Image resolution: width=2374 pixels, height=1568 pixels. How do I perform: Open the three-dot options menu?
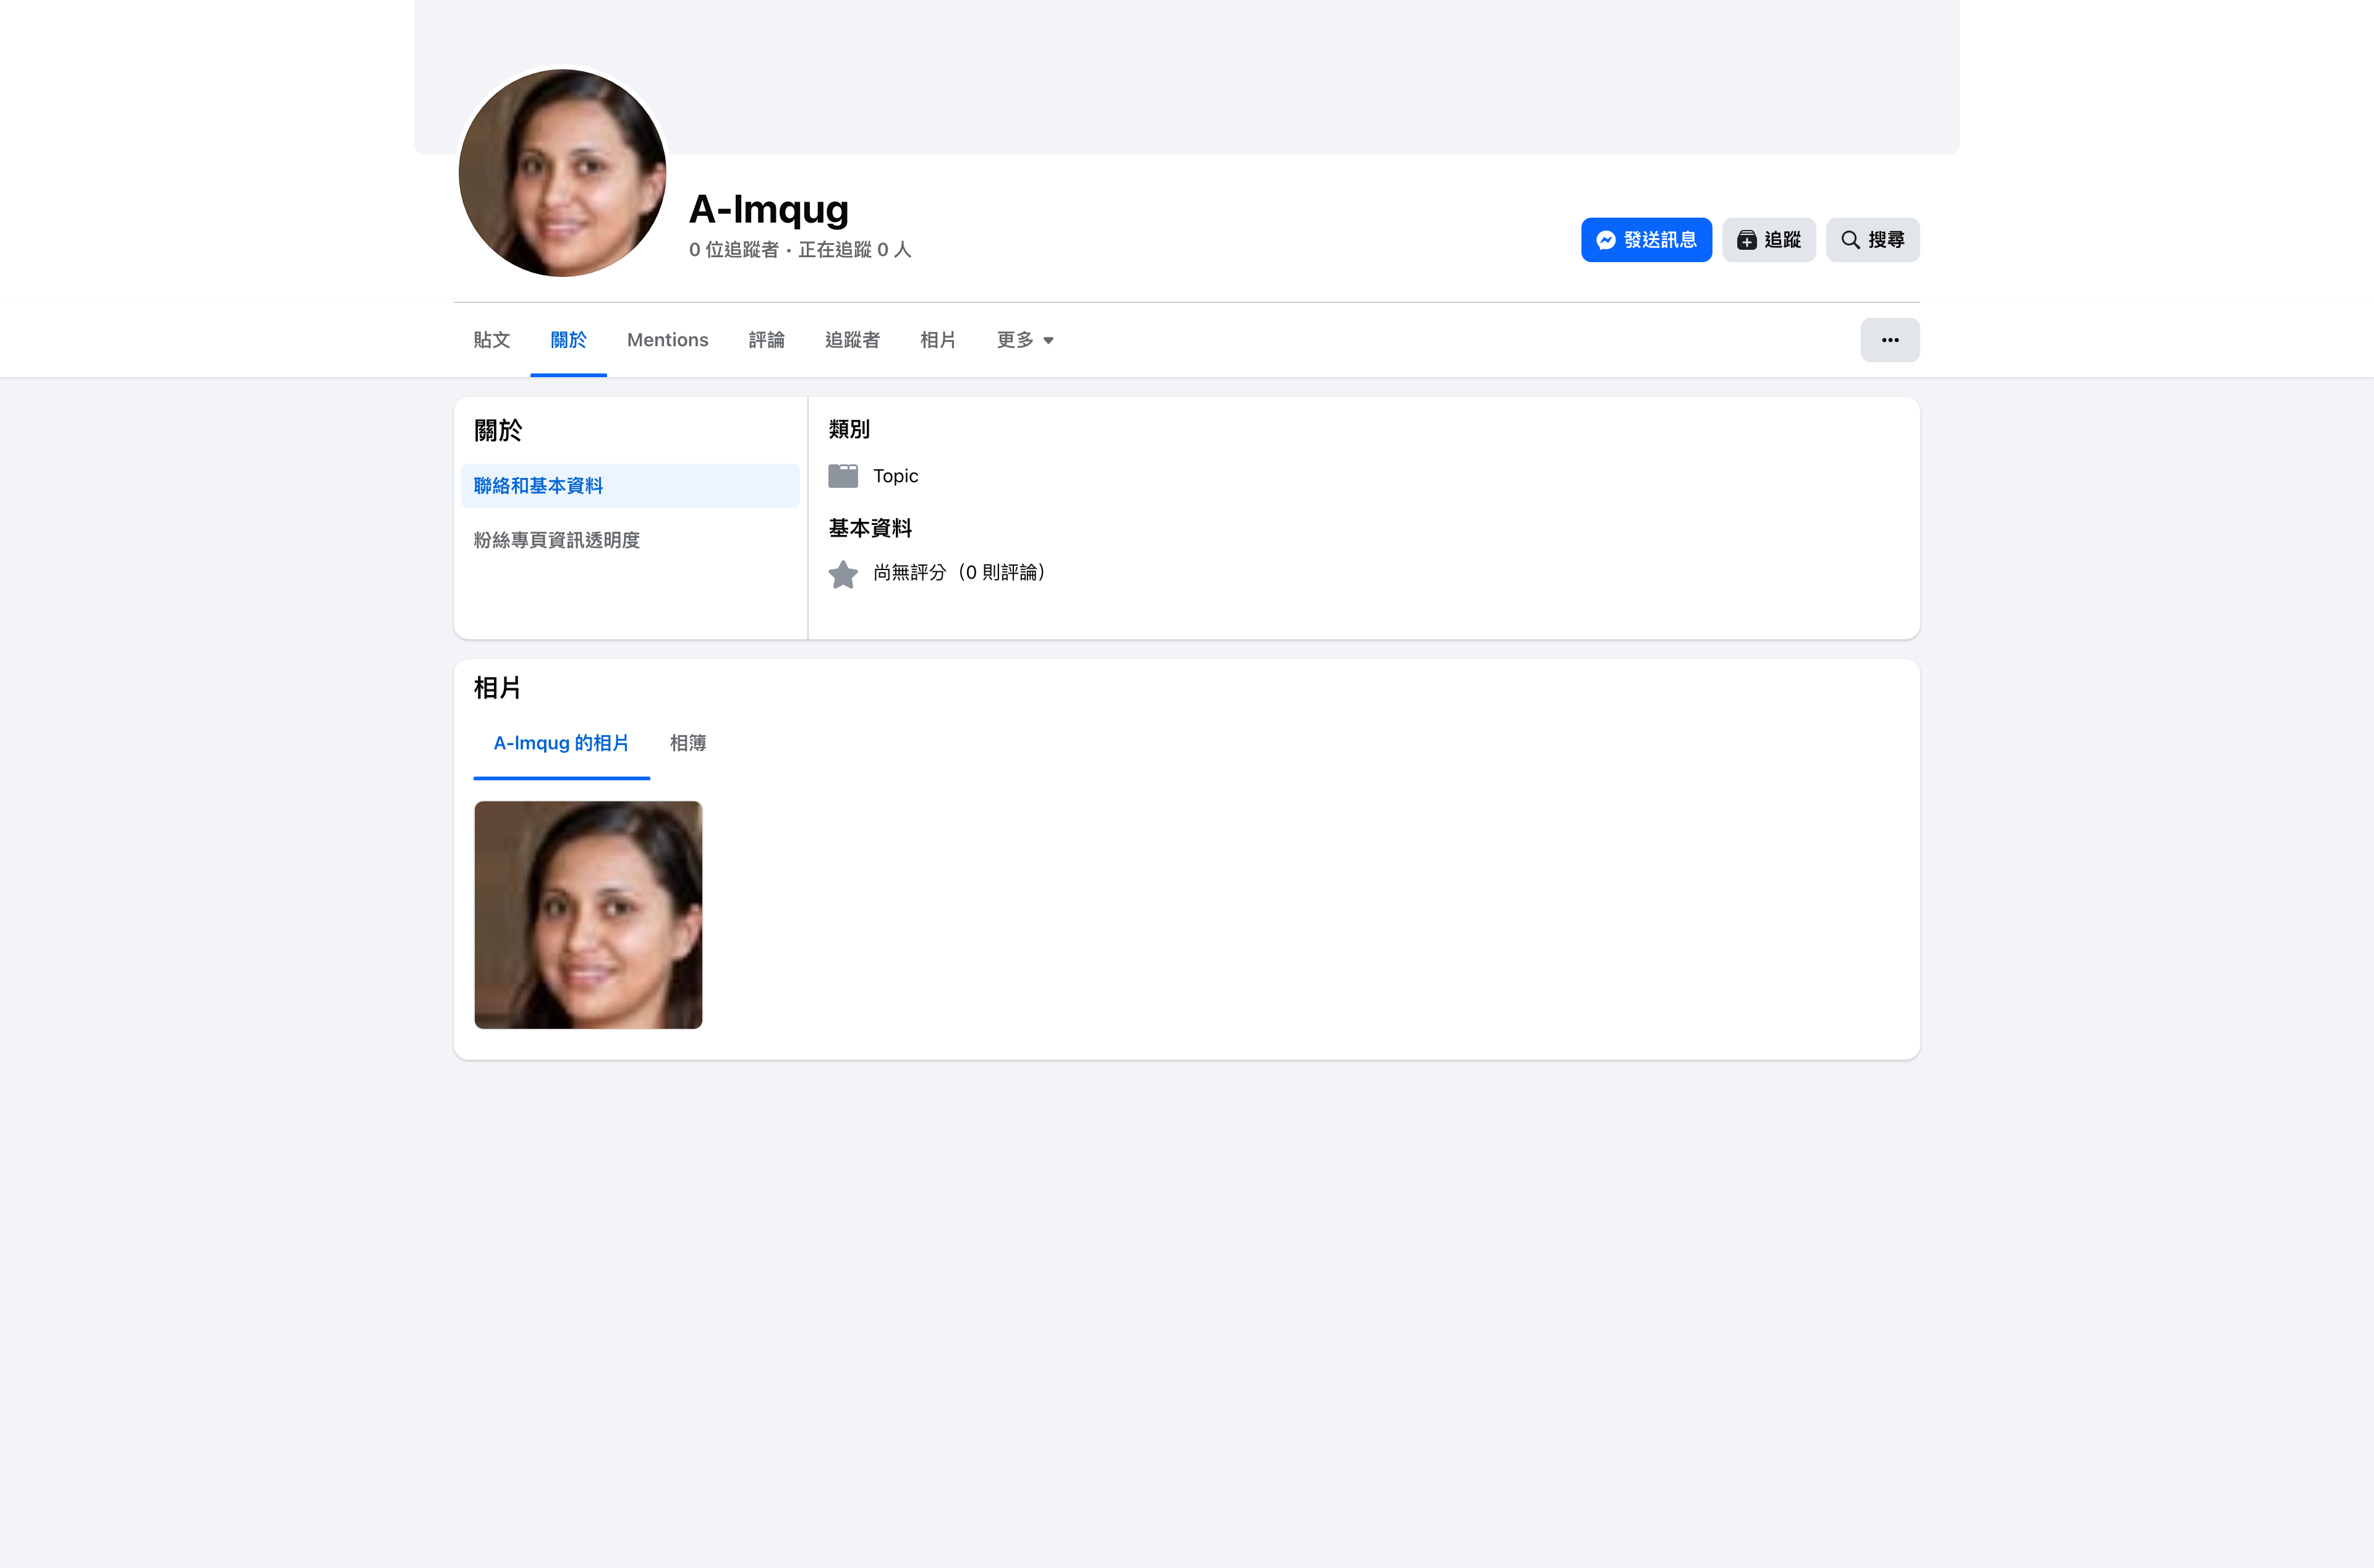pos(1889,340)
